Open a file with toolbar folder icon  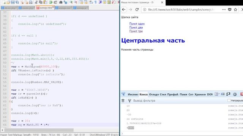(x=8, y=2)
